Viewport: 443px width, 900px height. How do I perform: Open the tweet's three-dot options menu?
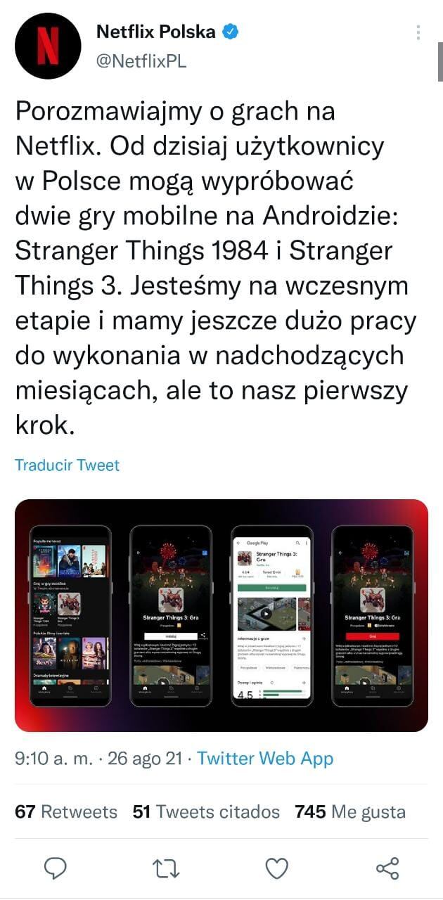[418, 33]
